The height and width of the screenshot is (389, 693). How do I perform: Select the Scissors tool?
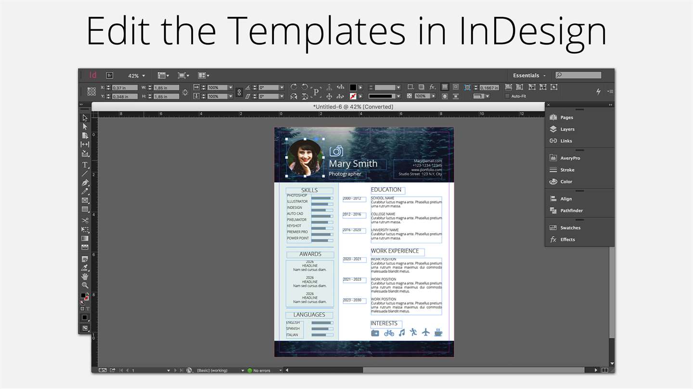(85, 220)
